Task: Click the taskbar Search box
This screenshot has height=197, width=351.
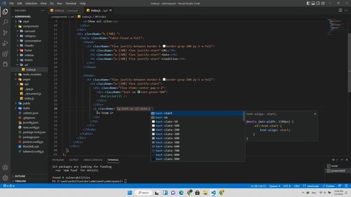Action: (144, 193)
